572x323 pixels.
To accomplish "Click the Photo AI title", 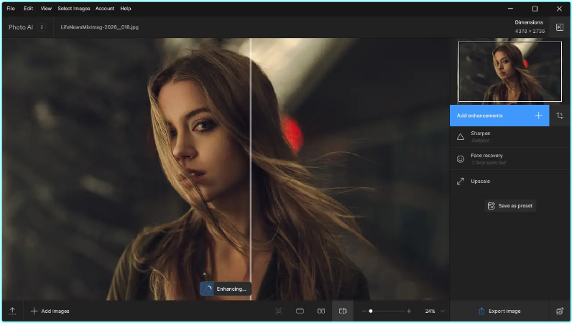I will [x=21, y=27].
